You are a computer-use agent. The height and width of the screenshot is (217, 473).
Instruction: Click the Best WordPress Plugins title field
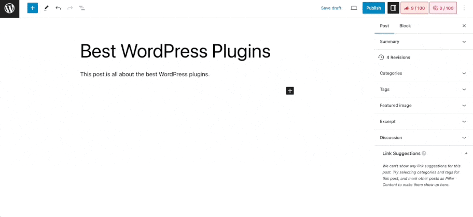point(175,51)
